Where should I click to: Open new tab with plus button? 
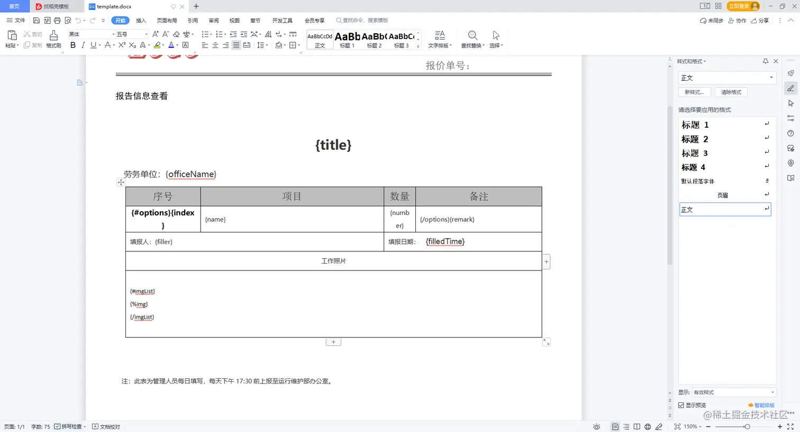196,6
